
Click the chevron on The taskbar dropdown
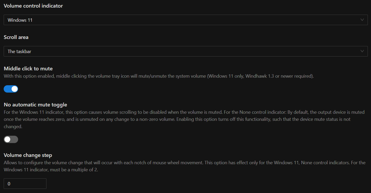point(362,51)
